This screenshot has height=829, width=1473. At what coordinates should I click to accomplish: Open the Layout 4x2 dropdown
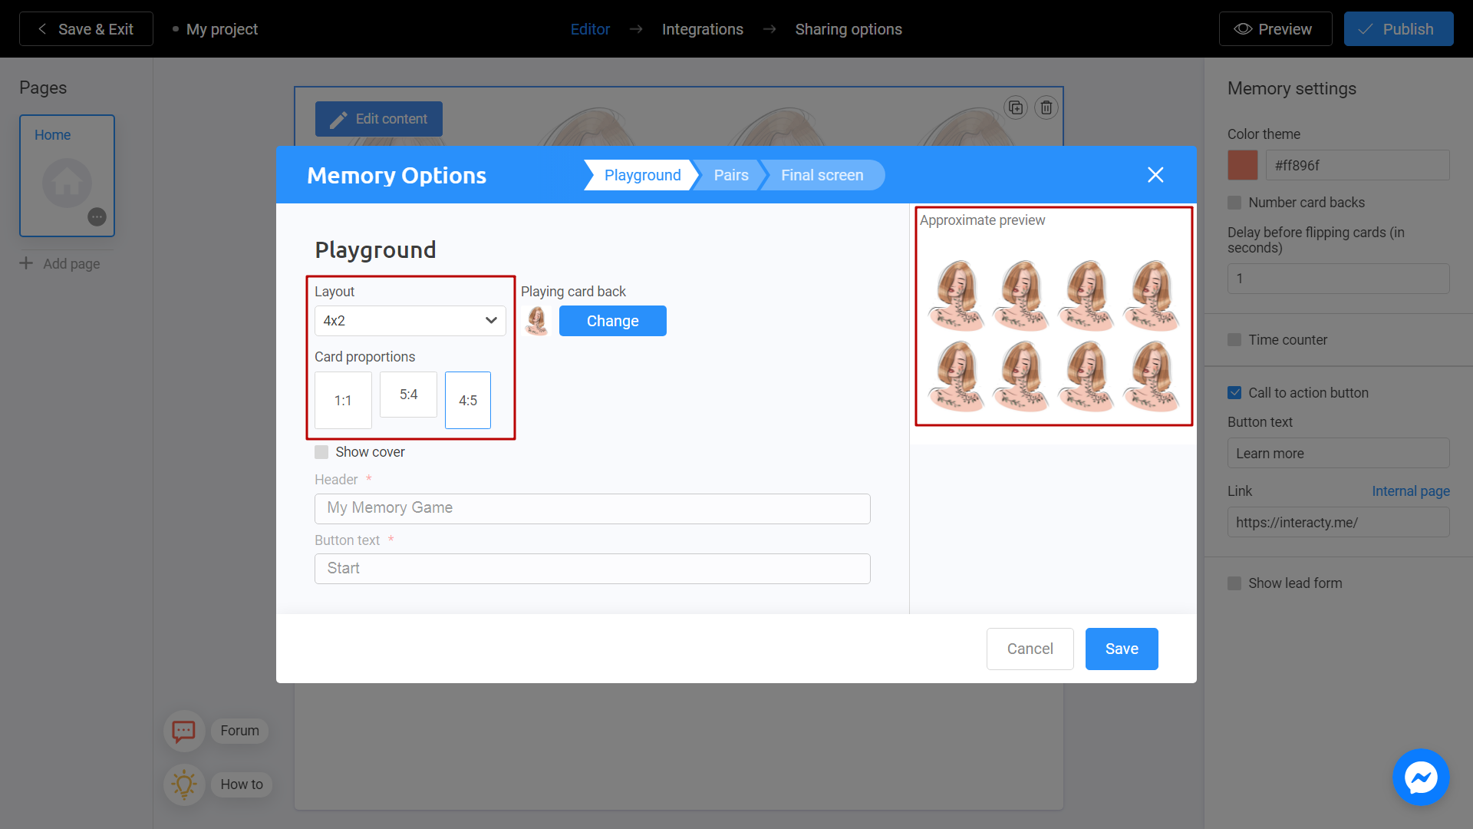coord(410,321)
